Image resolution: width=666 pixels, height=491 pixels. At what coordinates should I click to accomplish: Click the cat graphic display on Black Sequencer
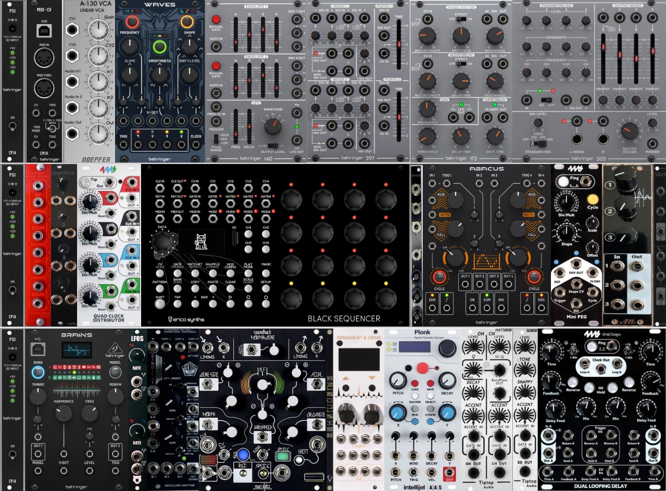point(201,242)
